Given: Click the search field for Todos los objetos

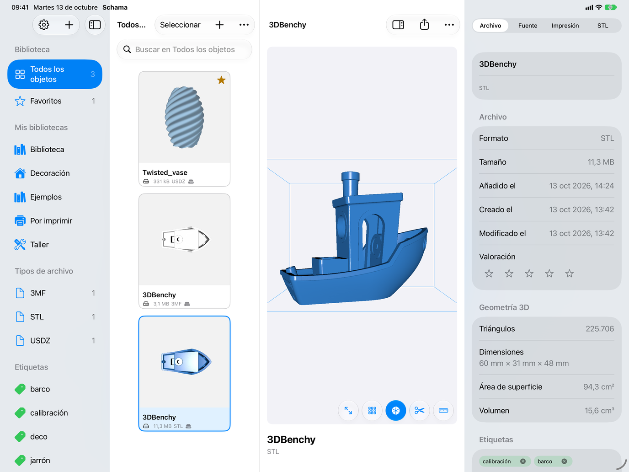Looking at the screenshot, I should pos(185,49).
